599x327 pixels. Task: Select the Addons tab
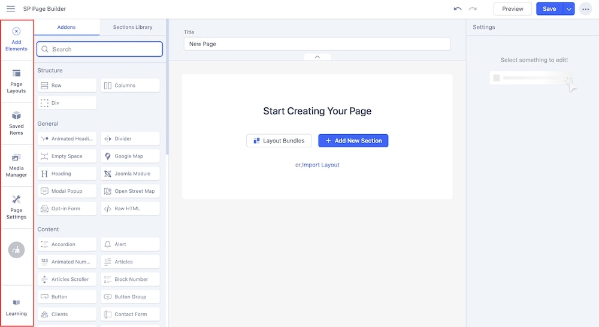pyautogui.click(x=66, y=27)
